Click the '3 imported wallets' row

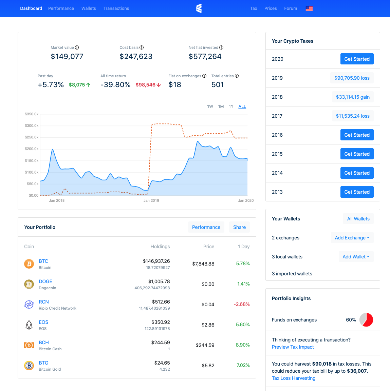pos(323,274)
